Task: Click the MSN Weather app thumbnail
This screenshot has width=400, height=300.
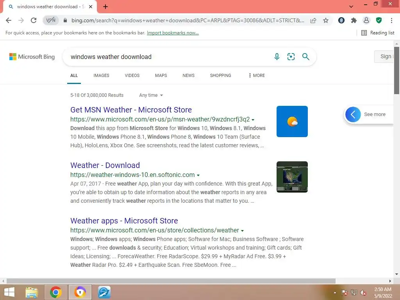Action: (292, 121)
